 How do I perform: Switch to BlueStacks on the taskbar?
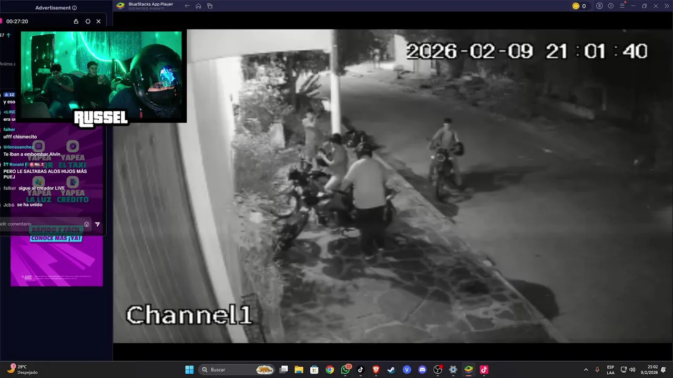tap(468, 370)
